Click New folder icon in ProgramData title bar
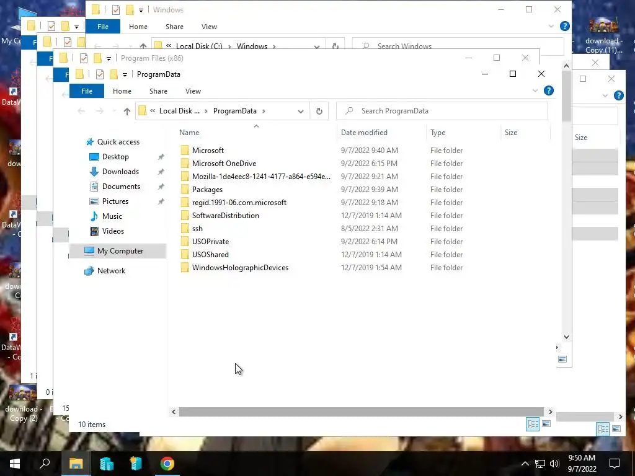635x476 pixels. click(x=114, y=74)
